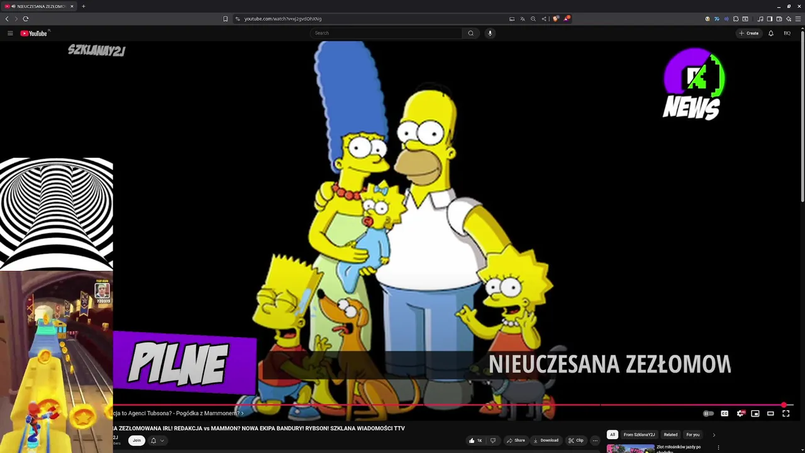This screenshot has width=805, height=453.
Task: Enable miniplayer mode in the player
Action: [x=755, y=413]
